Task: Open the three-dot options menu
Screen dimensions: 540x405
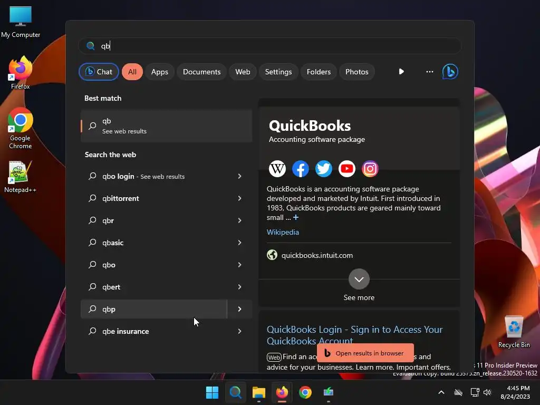Action: tap(429, 72)
